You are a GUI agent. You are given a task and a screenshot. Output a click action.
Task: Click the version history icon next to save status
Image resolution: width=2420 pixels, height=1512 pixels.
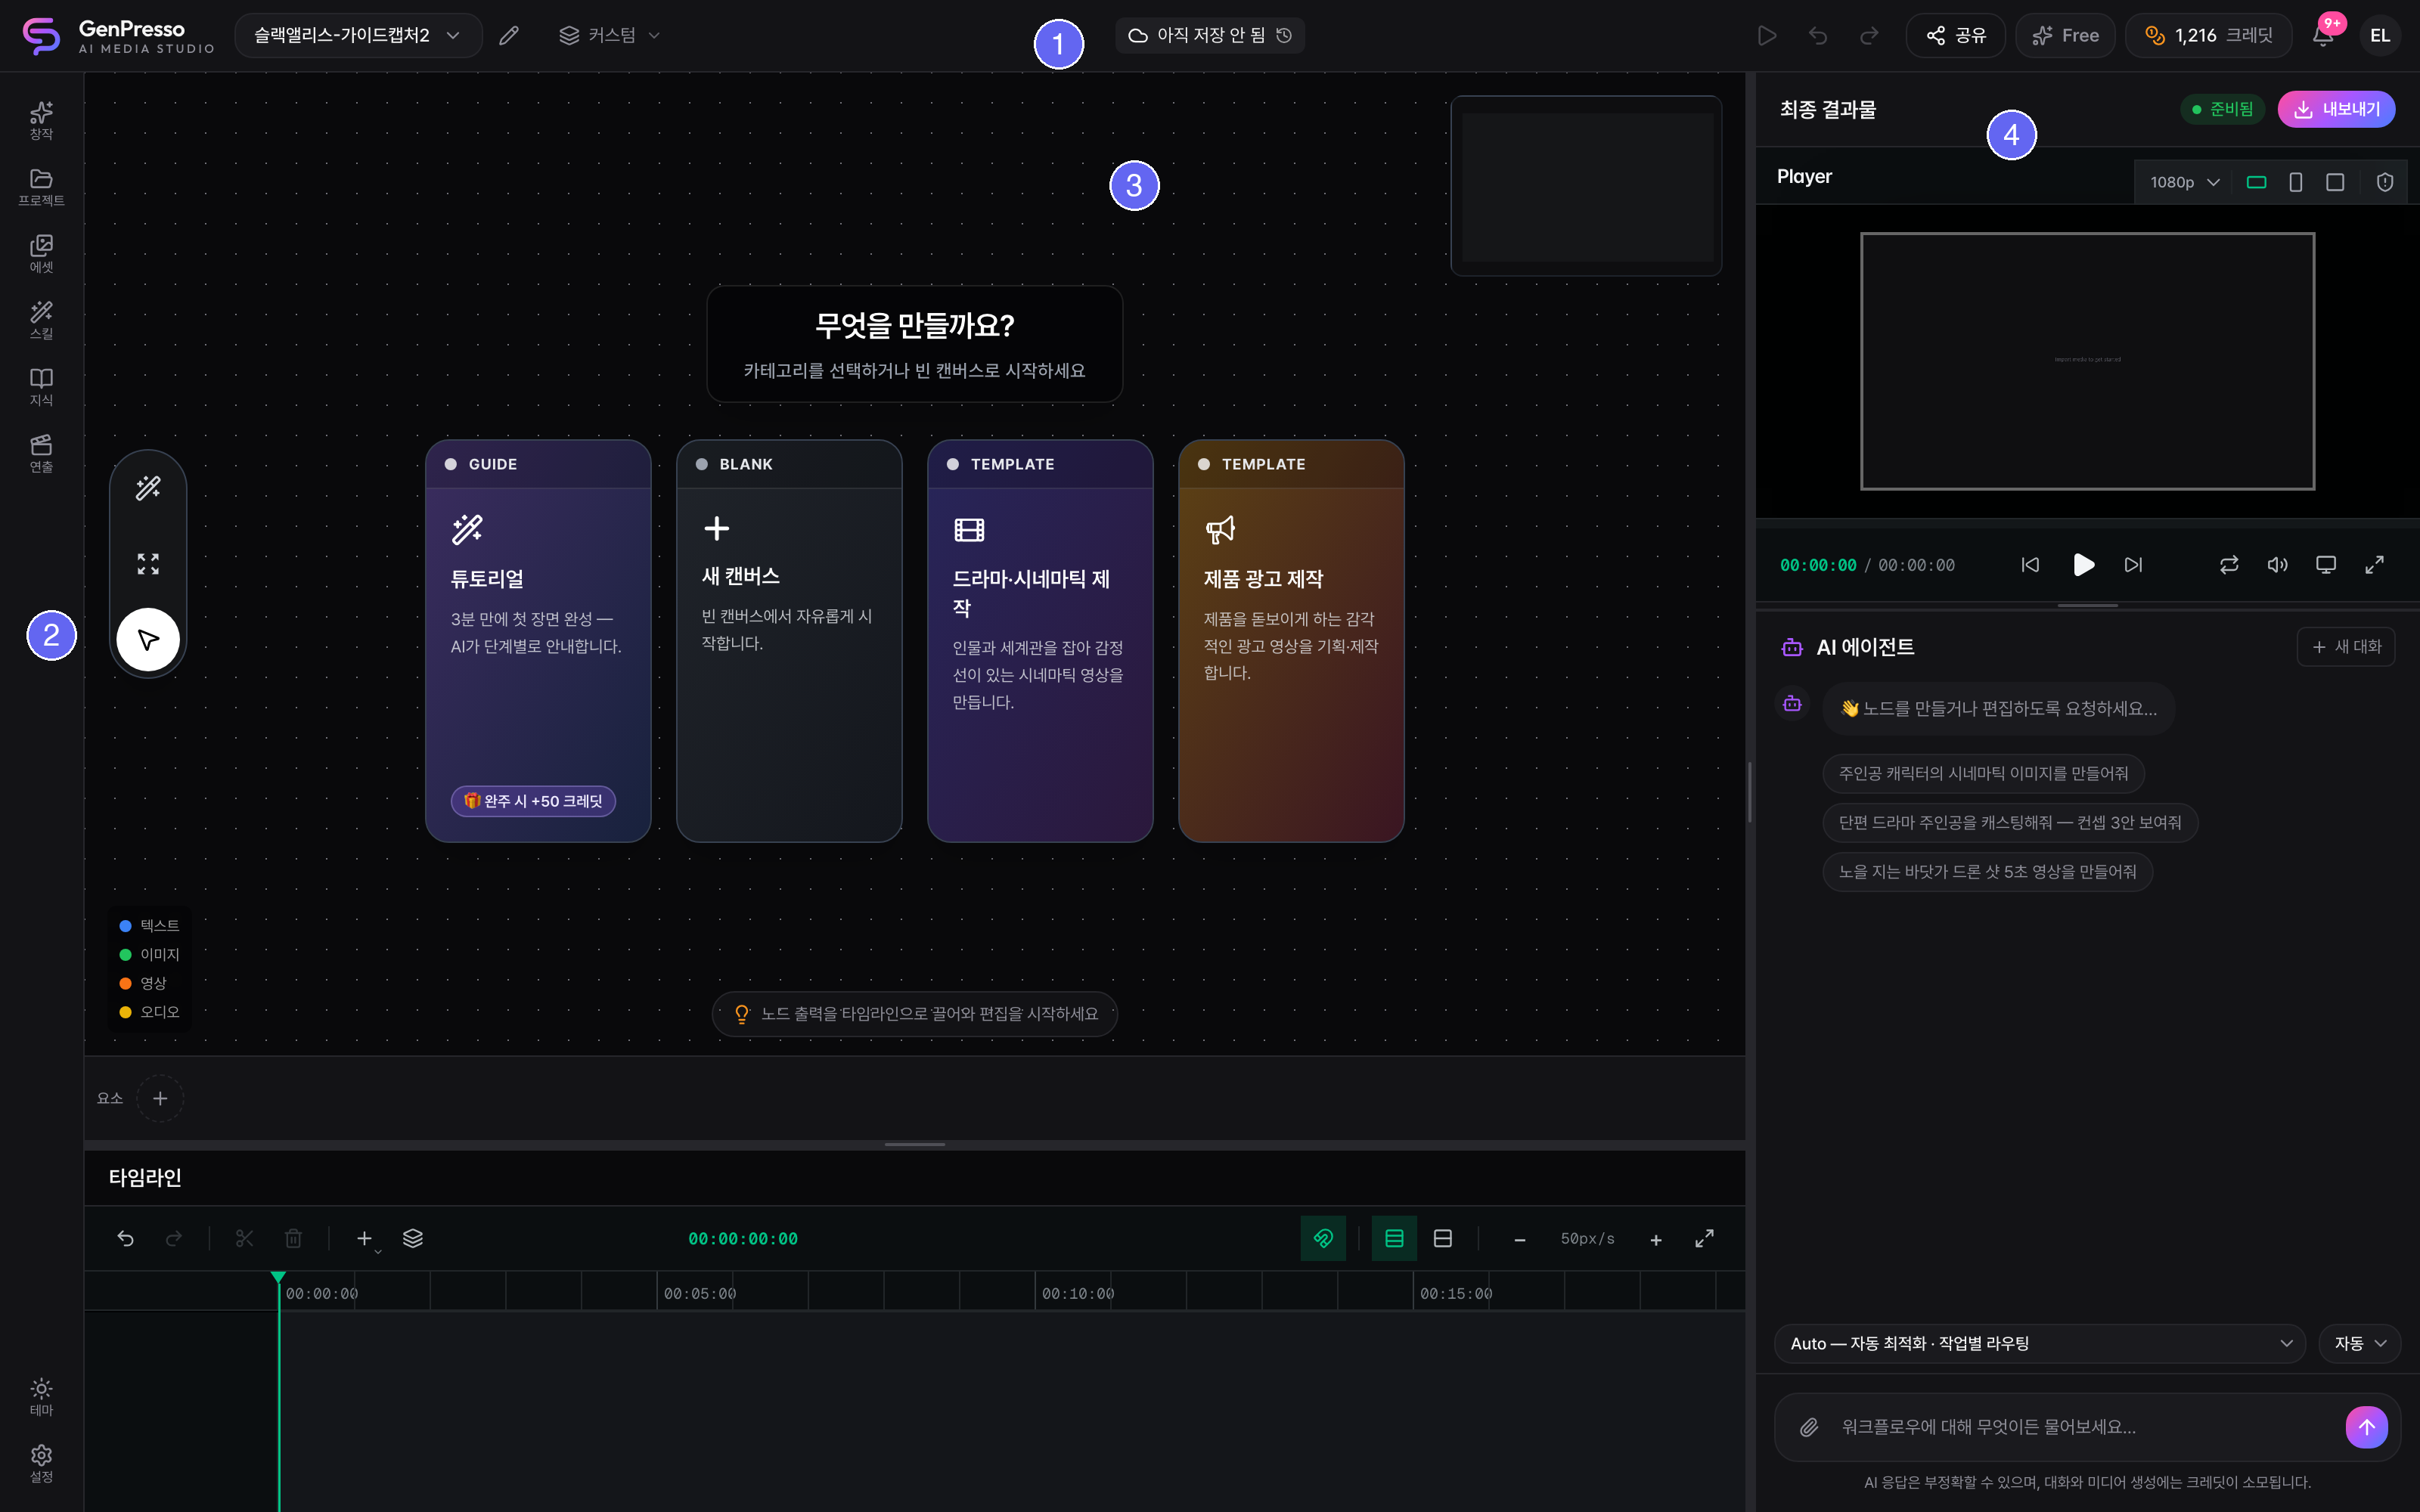pos(1285,36)
